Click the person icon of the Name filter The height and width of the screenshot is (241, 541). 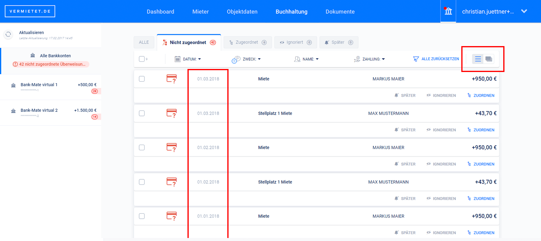(297, 59)
